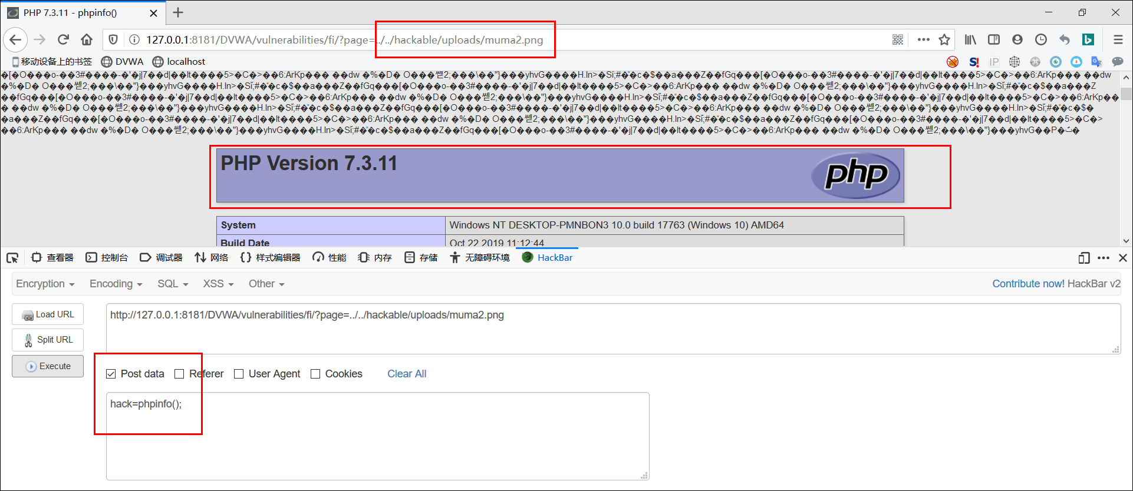Open the Library icon in toolbar

point(970,39)
